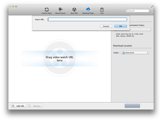Image resolution: width=162 pixels, height=121 pixels.
Task: Confirm URL with the OK button
Action: tap(121, 26)
